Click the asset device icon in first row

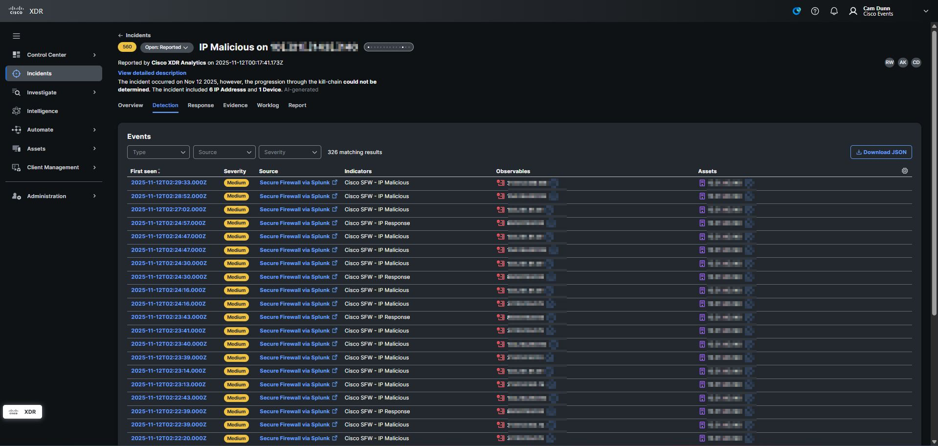pyautogui.click(x=702, y=183)
